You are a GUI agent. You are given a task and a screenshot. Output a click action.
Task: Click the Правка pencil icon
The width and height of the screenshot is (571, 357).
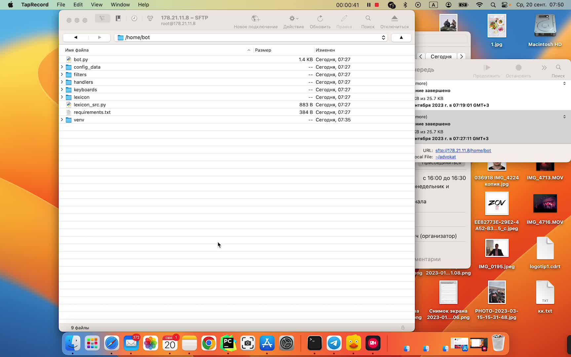(x=344, y=19)
